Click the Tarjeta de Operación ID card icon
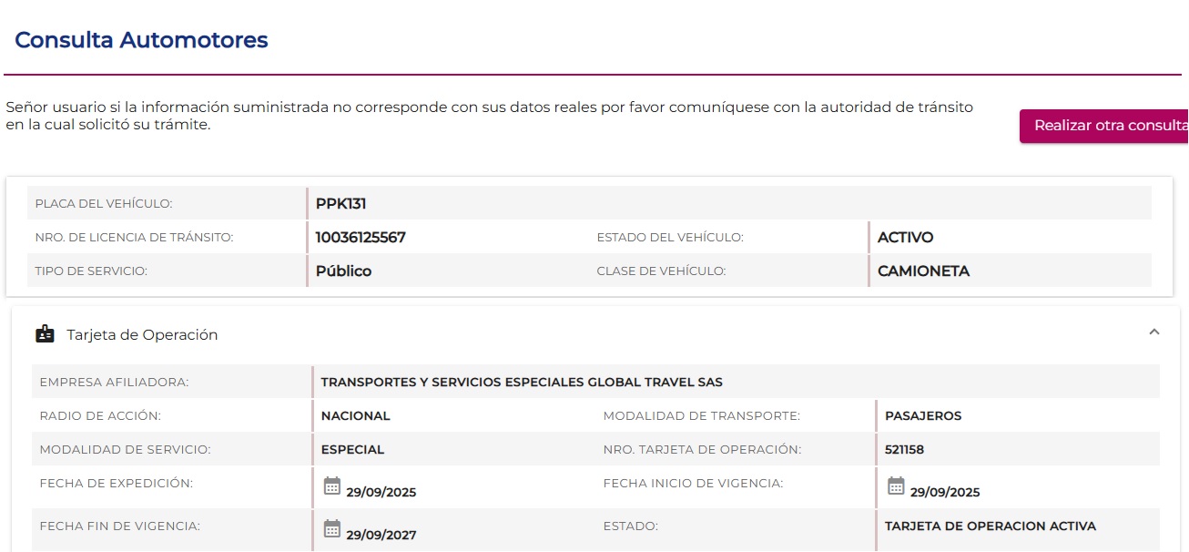Screen dimensions: 1189x552 click(x=45, y=334)
